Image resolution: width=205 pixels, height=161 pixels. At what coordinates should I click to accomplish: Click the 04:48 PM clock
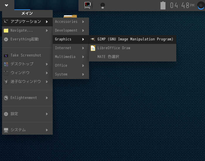tap(182, 6)
